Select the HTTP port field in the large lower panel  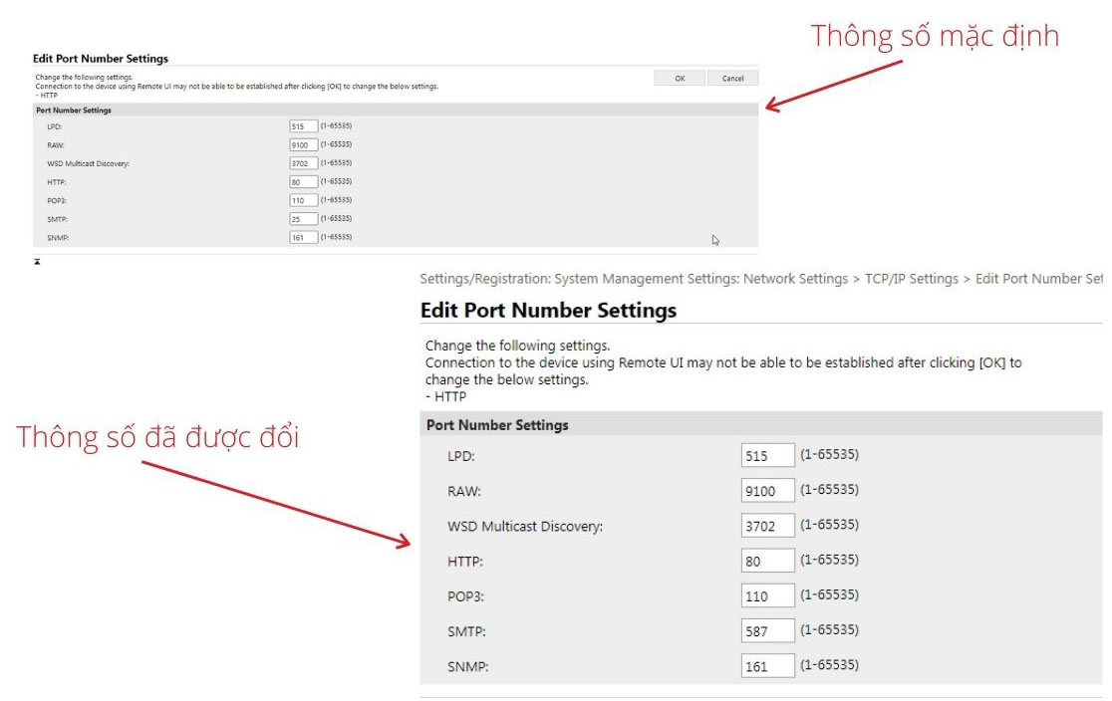767,561
